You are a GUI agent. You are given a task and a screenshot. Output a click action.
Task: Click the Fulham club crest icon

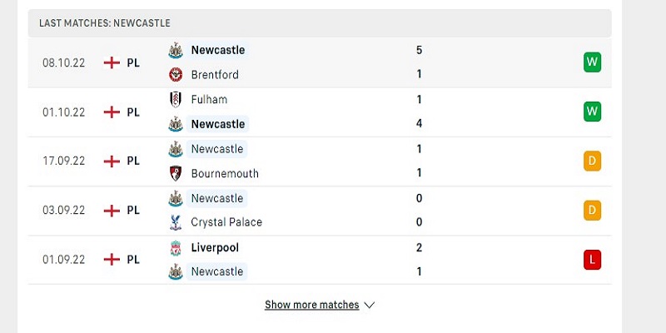click(x=176, y=99)
